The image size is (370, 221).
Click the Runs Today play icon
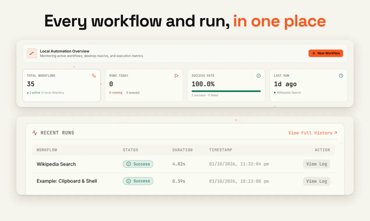(x=176, y=76)
